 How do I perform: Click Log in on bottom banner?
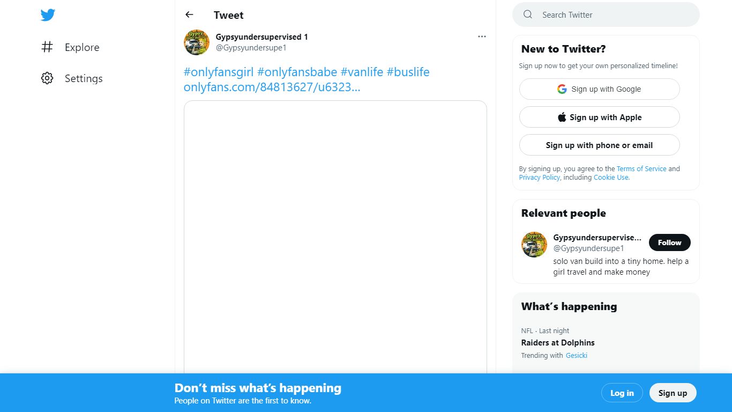[x=622, y=393]
